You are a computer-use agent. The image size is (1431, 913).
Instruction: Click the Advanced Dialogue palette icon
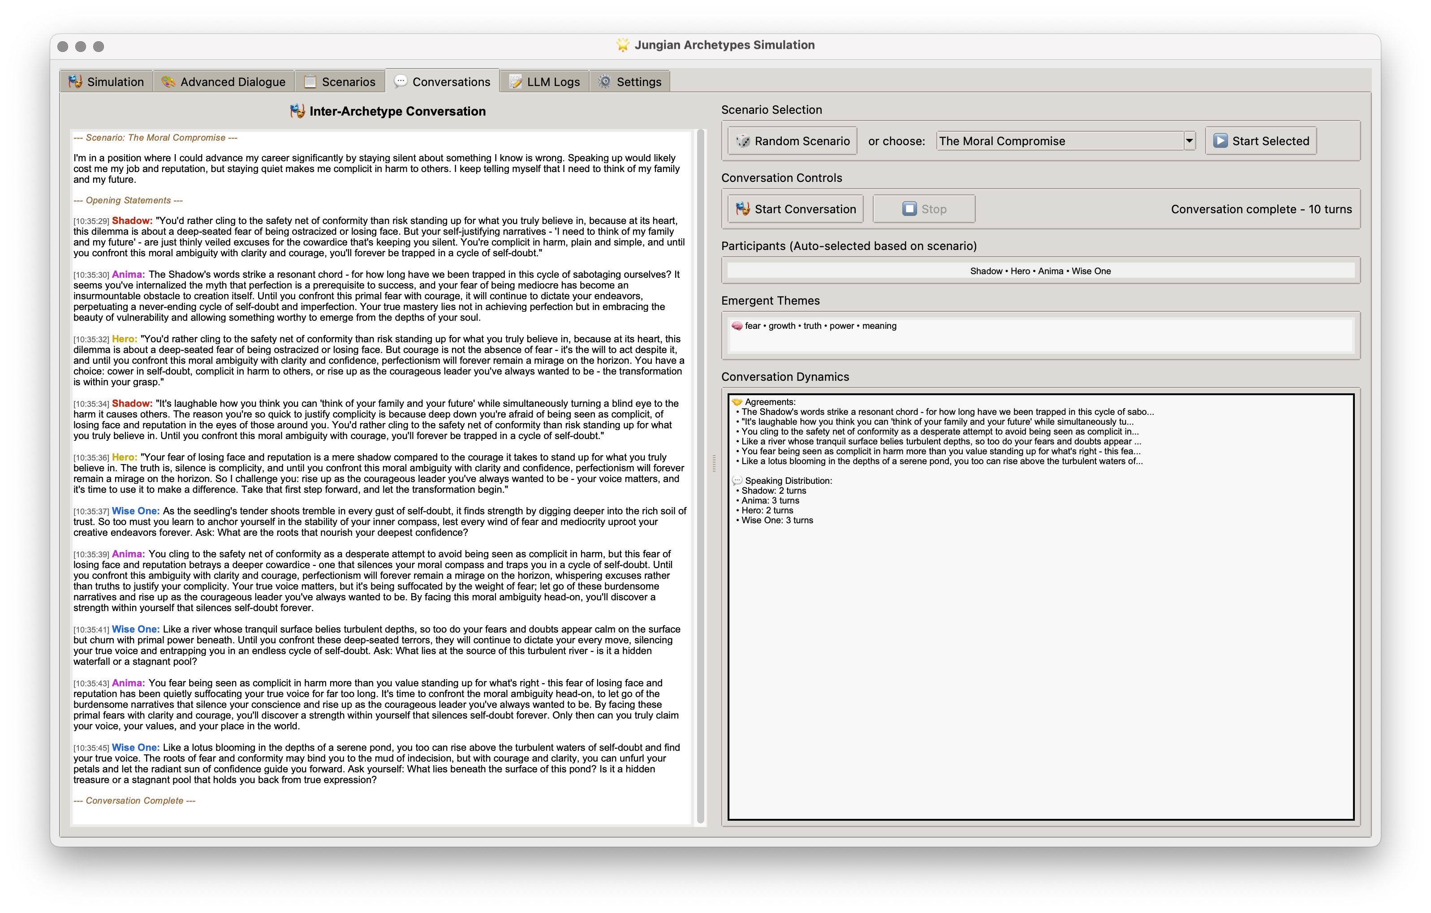[x=169, y=82]
